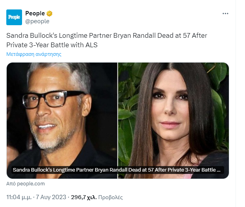Click the Προβολές views label

111,197
